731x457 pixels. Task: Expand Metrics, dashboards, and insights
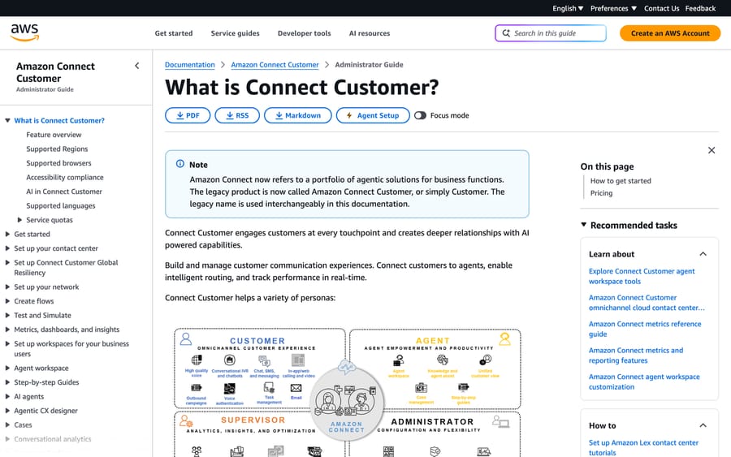click(7, 330)
